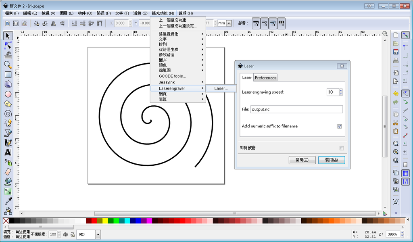This screenshot has width=413, height=242.
Task: Toggle last 影響 move patterns button
Action: (281, 23)
